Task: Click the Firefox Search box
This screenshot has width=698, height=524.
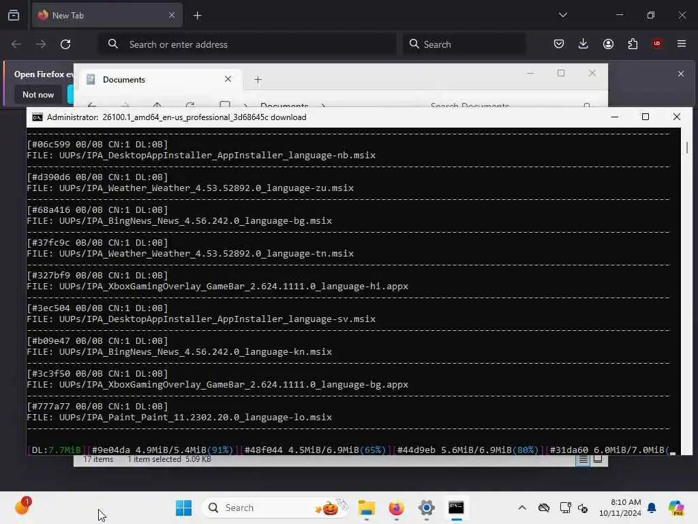Action: tap(464, 44)
